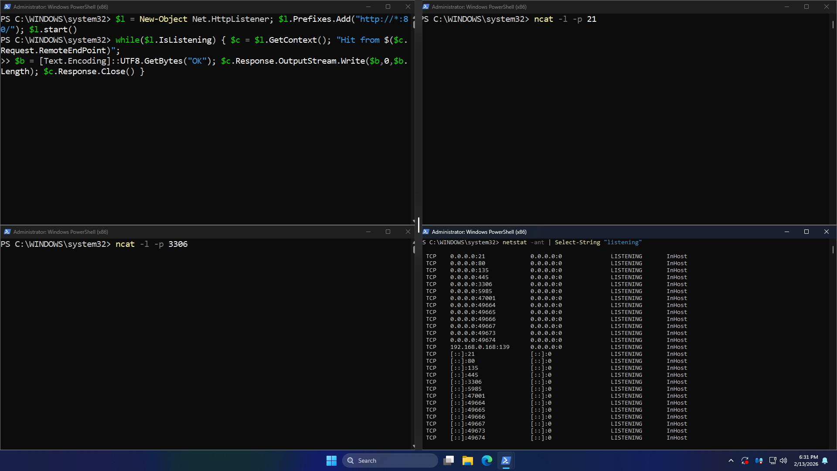
Task: Open Task View from the taskbar
Action: coord(449,461)
